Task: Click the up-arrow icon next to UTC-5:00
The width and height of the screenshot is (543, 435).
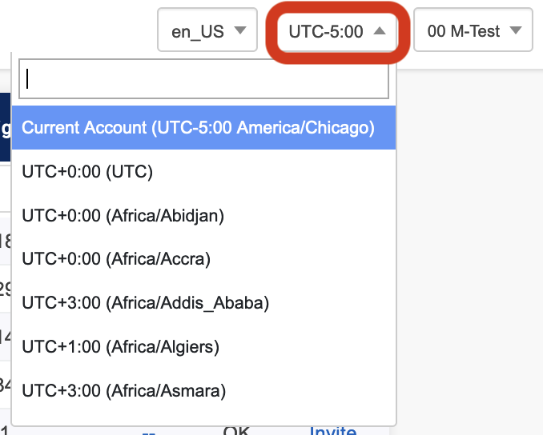Action: pos(380,31)
